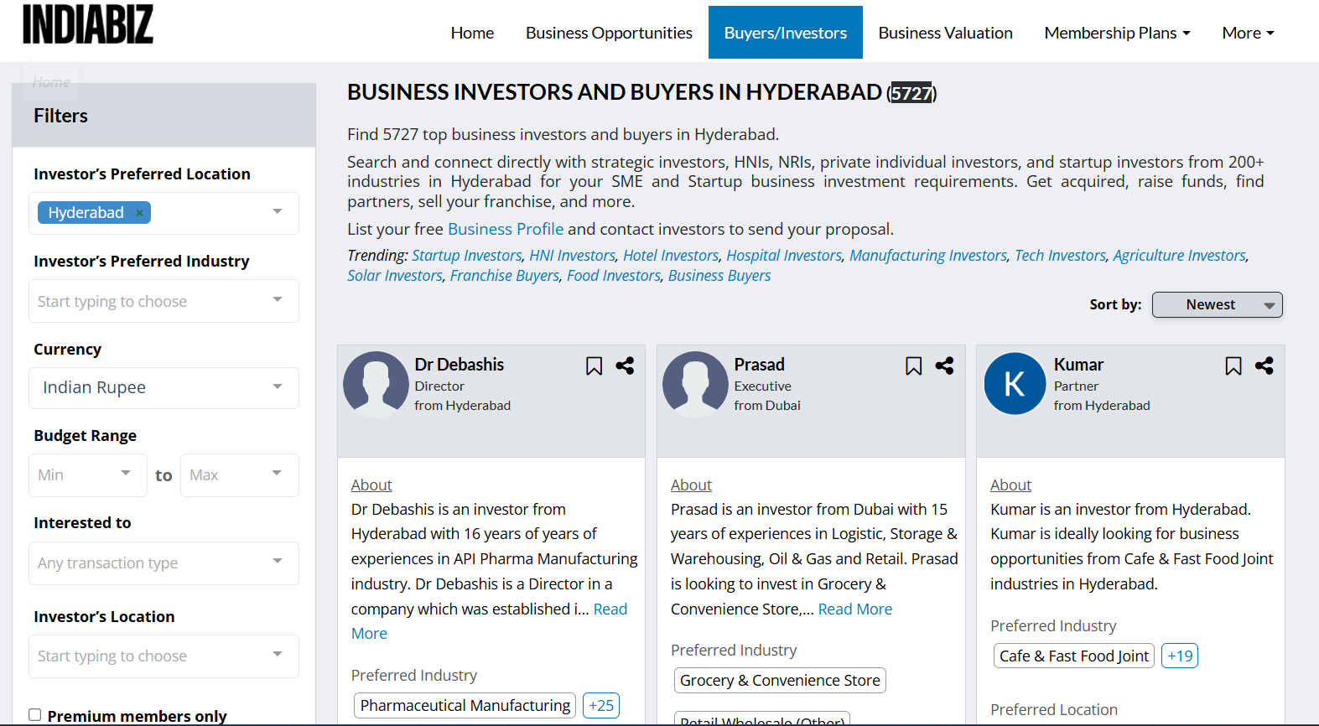
Task: Open the Interested to transaction type dropdown
Action: pos(164,563)
